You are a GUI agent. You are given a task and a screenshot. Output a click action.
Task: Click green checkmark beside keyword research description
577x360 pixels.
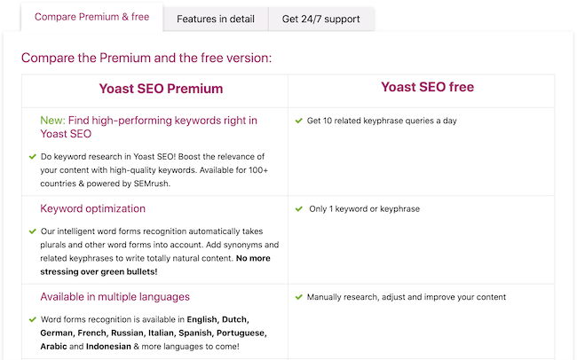(x=33, y=157)
